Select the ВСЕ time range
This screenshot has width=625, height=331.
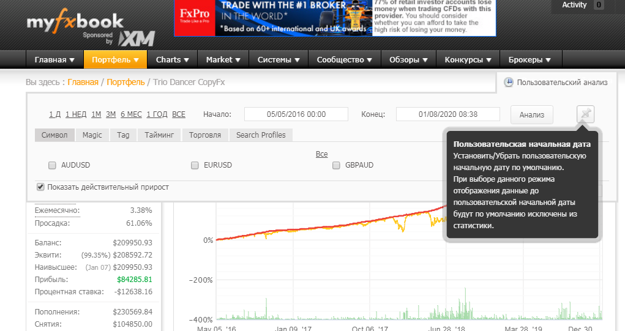tap(179, 114)
